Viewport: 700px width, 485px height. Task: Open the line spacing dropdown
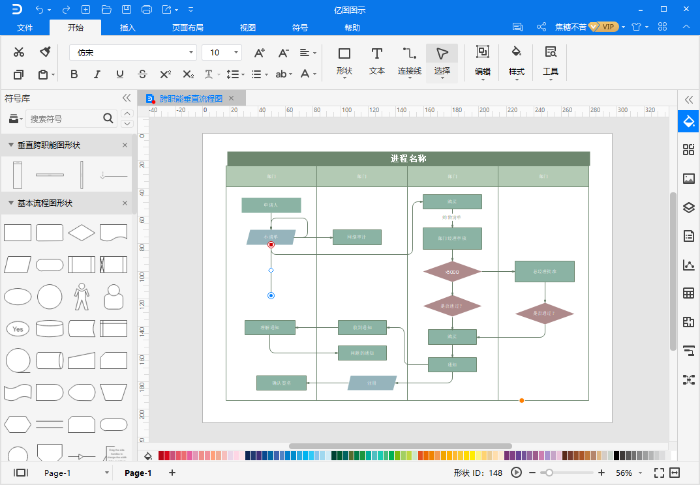[x=236, y=74]
